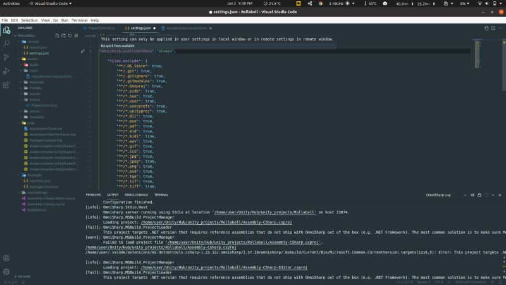
Task: Open Ubuntu Activities overview
Action: [x=11, y=4]
